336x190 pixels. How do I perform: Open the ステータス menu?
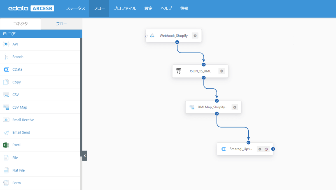(76, 8)
